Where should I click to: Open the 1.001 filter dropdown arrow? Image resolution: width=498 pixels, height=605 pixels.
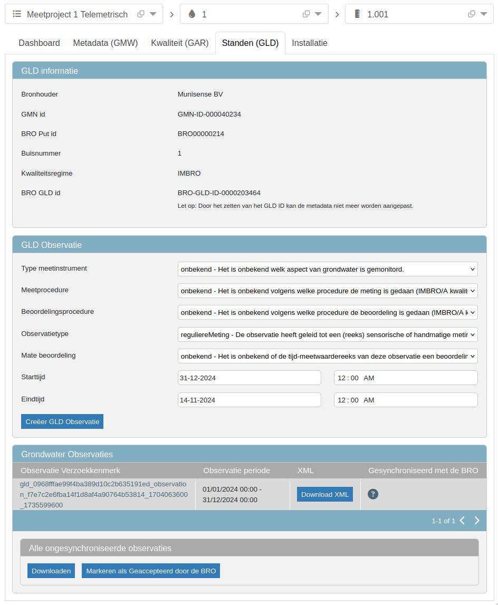click(483, 14)
